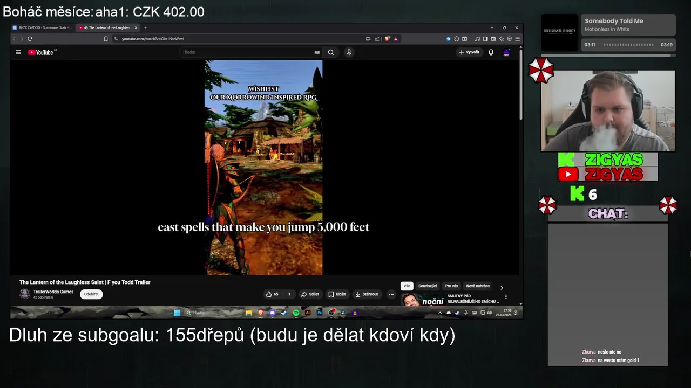Click the Vytvořit create button
The width and height of the screenshot is (691, 388).
pyautogui.click(x=469, y=52)
